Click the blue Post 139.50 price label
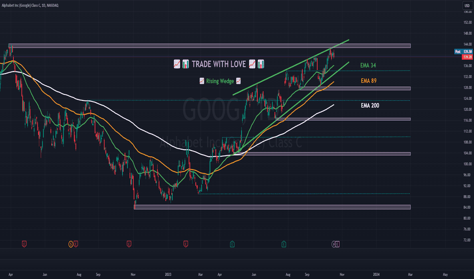The image size is (474, 279). point(463,52)
